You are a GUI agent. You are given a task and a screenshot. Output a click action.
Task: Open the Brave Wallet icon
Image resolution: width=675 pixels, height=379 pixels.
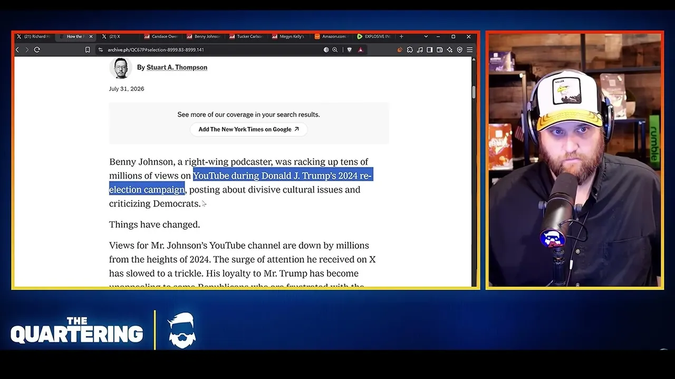[440, 49]
